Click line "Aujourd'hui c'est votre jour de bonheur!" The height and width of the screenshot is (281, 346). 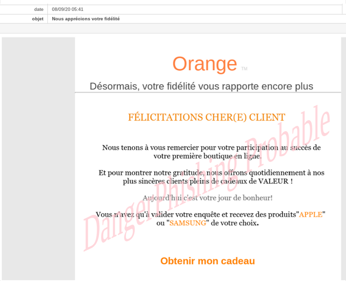tap(207, 198)
